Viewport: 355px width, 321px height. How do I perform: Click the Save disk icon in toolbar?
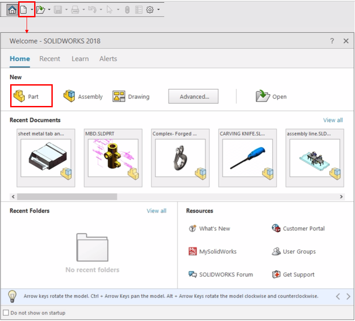coord(58,10)
